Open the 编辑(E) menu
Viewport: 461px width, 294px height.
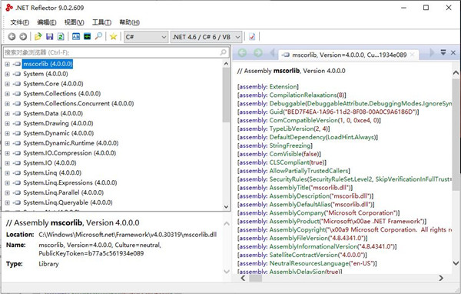pos(47,22)
